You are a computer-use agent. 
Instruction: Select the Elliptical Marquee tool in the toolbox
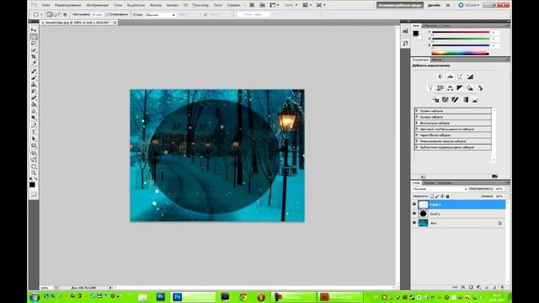click(34, 37)
